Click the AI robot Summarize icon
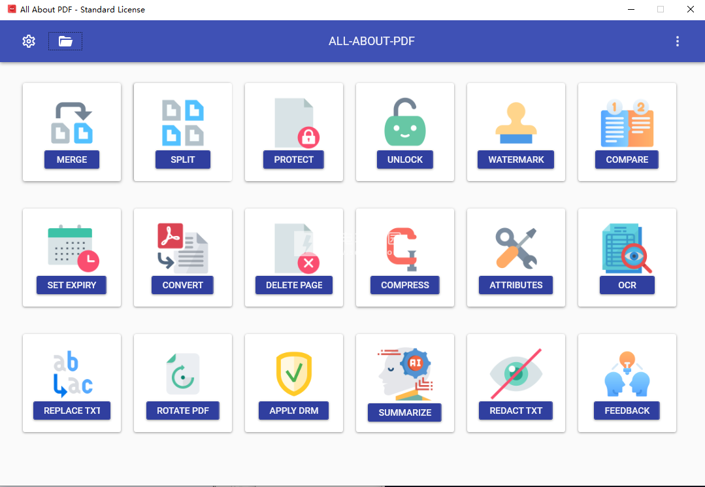Screen dimensions: 705x487 coord(405,374)
